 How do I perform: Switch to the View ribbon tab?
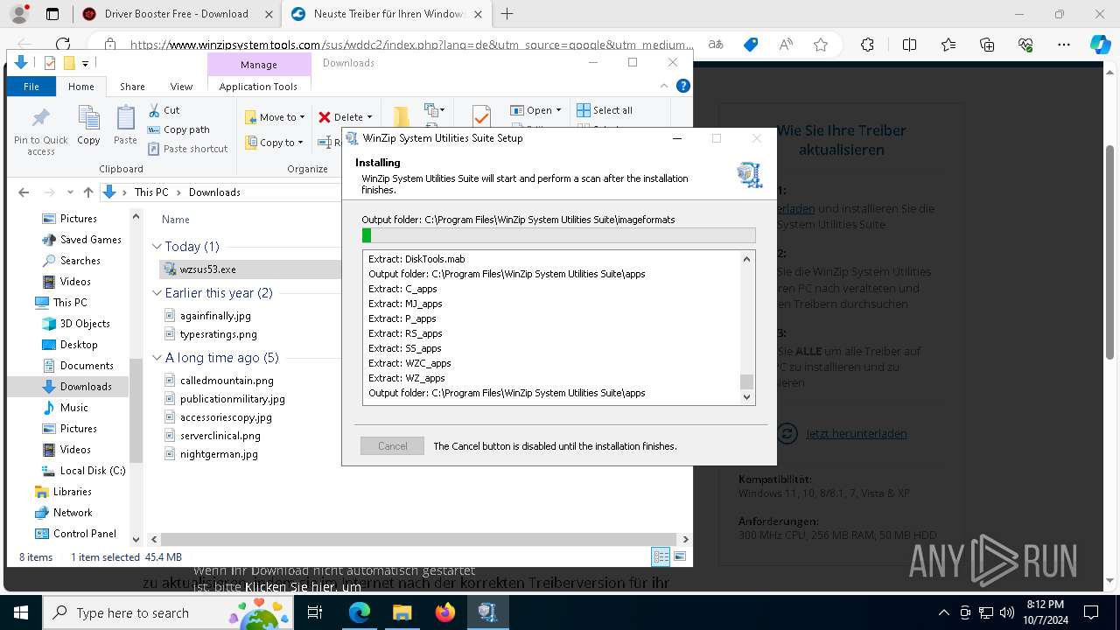(181, 87)
